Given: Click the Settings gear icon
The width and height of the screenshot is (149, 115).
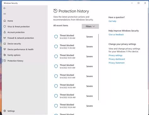Looking at the screenshot, I should click(5, 111).
